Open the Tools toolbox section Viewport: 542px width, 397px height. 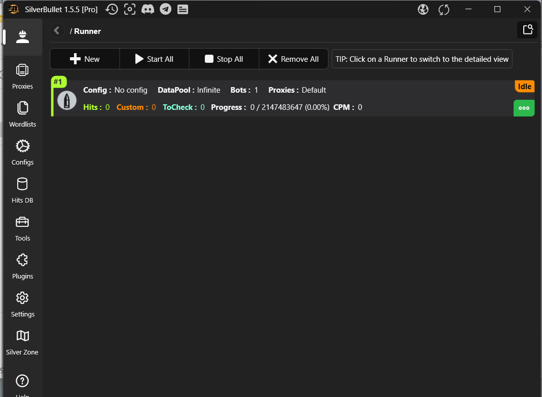click(x=22, y=228)
